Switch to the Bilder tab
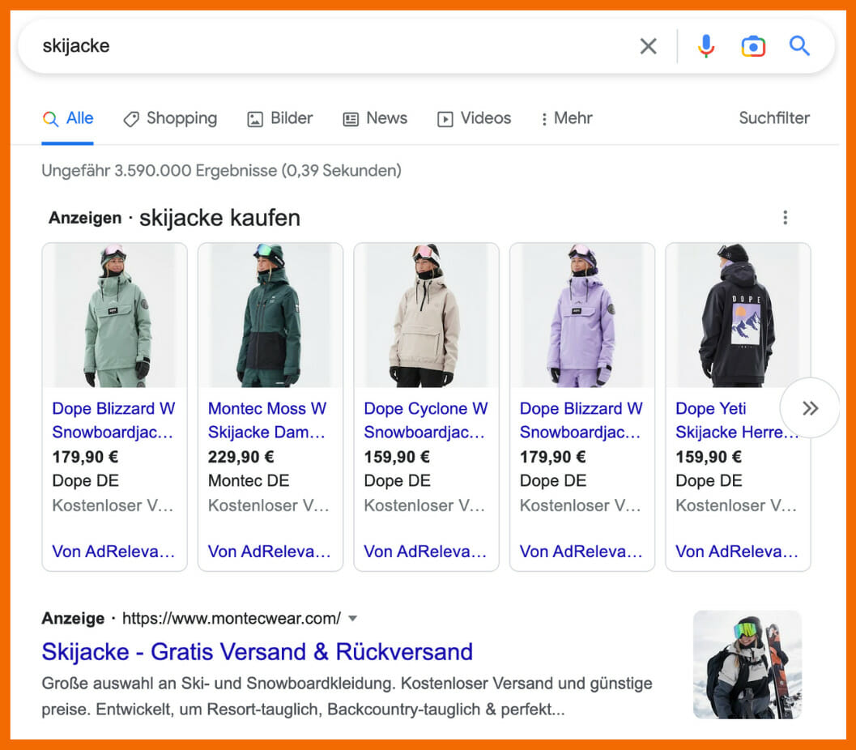Screen dimensions: 856x750 (279, 118)
